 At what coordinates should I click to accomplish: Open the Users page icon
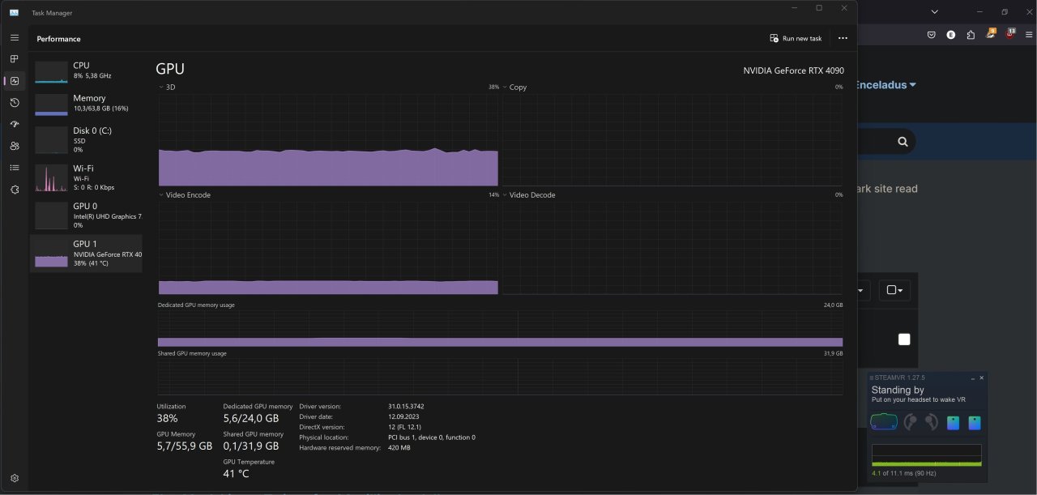(x=15, y=146)
